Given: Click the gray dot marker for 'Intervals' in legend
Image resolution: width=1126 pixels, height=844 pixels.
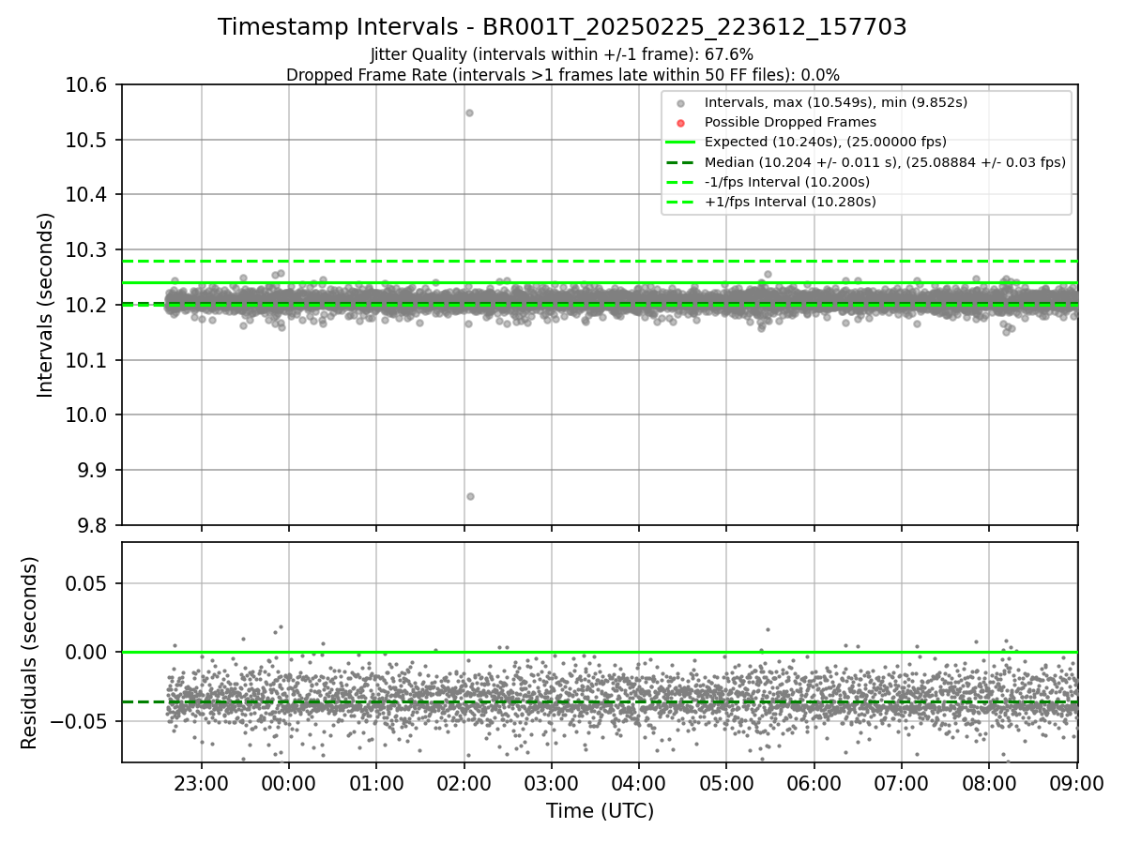Looking at the screenshot, I should coord(681,103).
